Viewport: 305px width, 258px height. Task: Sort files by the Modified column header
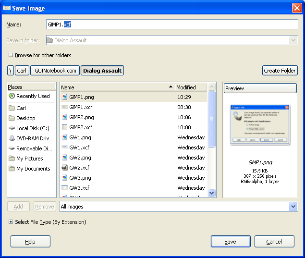(190, 87)
